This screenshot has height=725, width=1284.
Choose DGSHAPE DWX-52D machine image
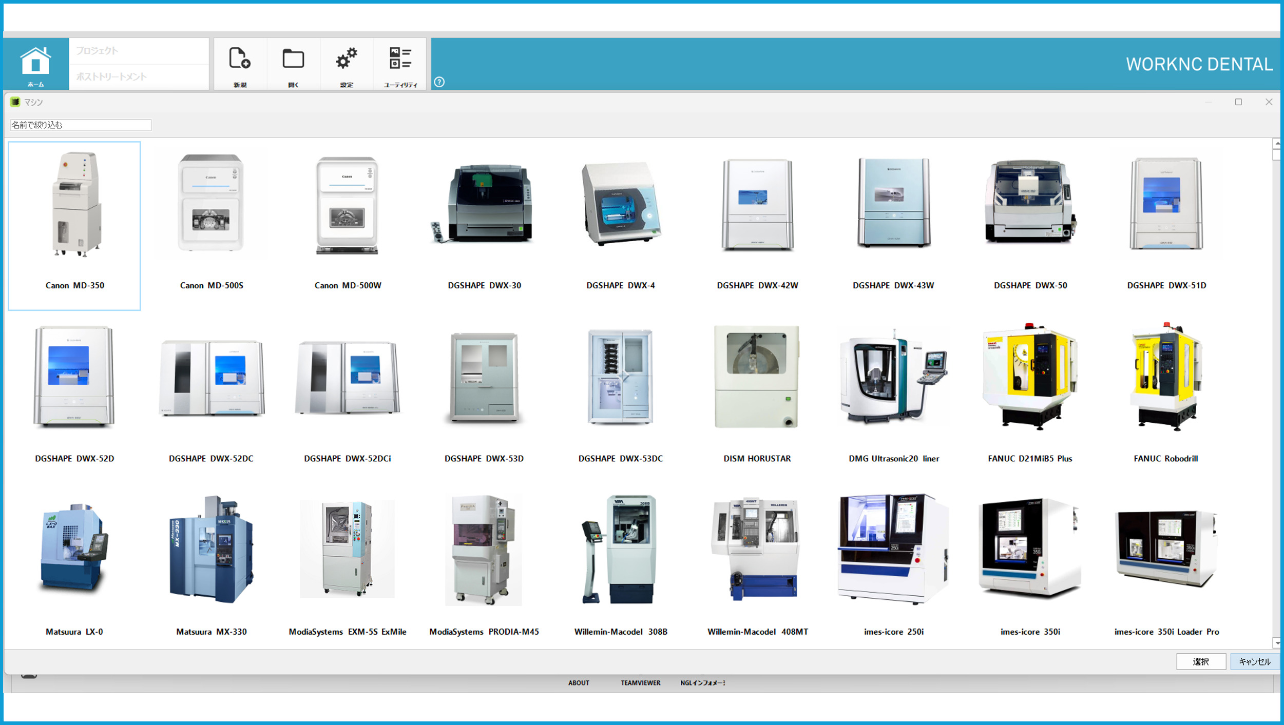[x=74, y=377]
